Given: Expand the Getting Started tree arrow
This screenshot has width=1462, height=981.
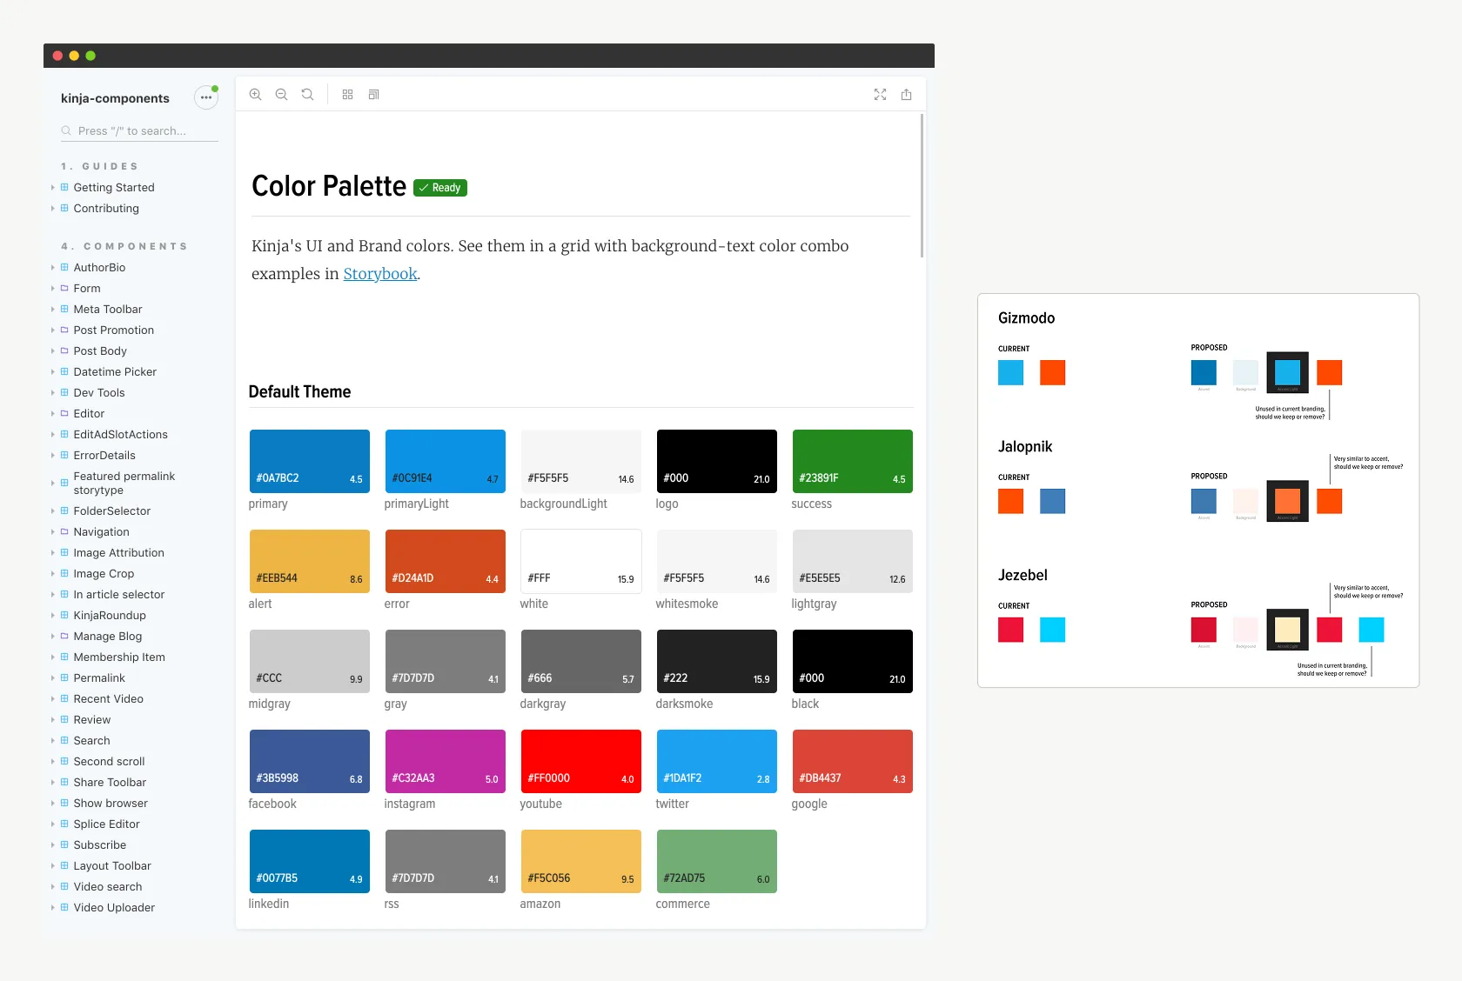Looking at the screenshot, I should 52,187.
